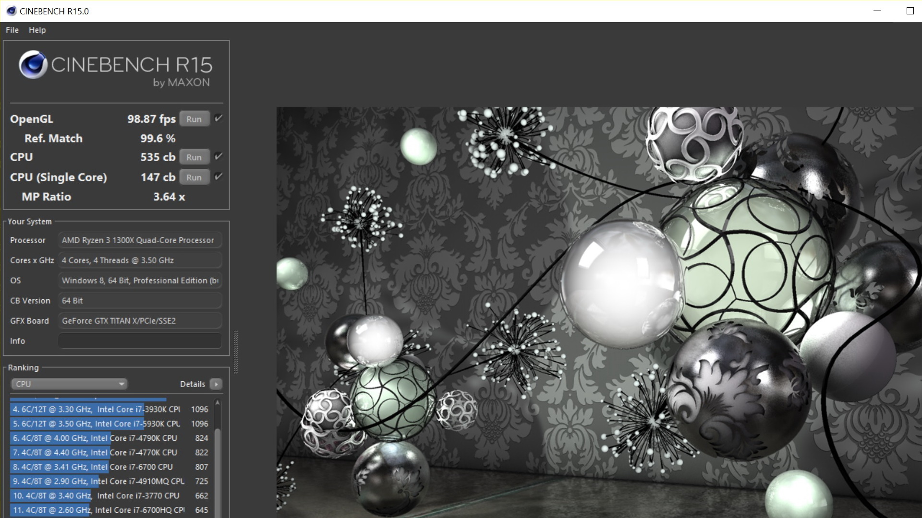Screen dimensions: 922x518
Task: Toggle the CPU test checkbox
Action: point(218,156)
